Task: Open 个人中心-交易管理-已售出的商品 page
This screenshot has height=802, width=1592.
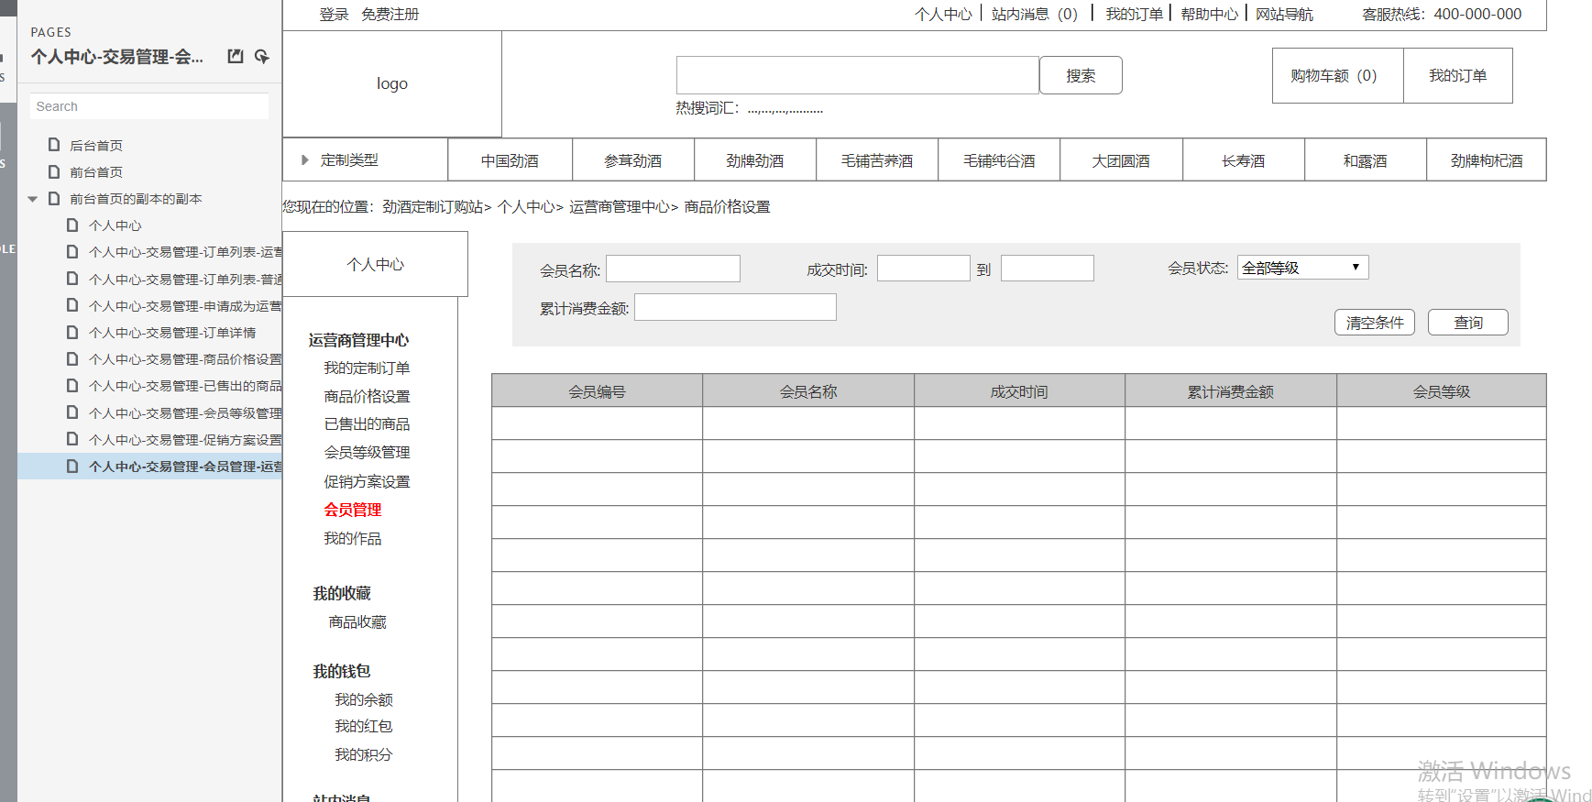Action: click(185, 386)
